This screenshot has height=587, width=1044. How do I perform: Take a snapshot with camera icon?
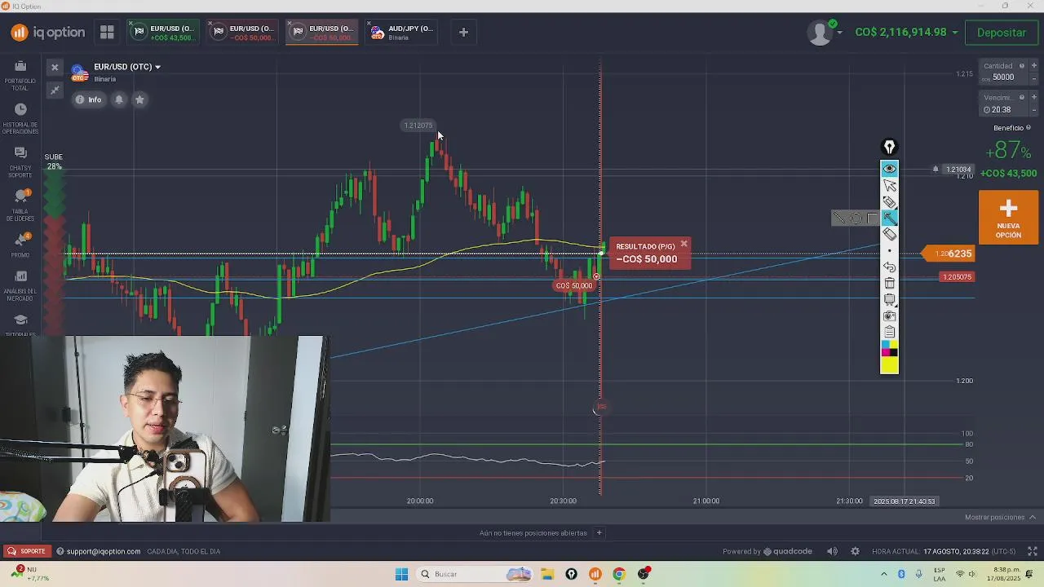889,316
